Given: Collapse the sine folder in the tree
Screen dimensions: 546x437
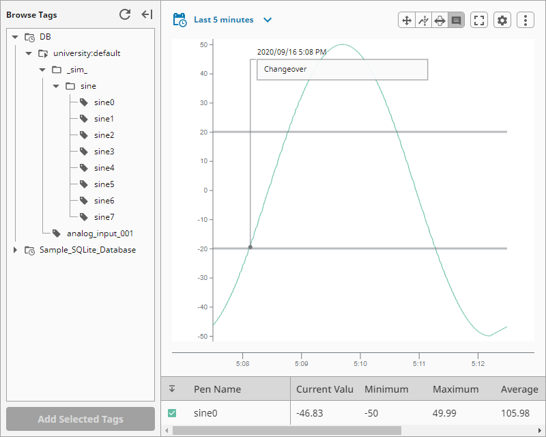Looking at the screenshot, I should tap(56, 85).
